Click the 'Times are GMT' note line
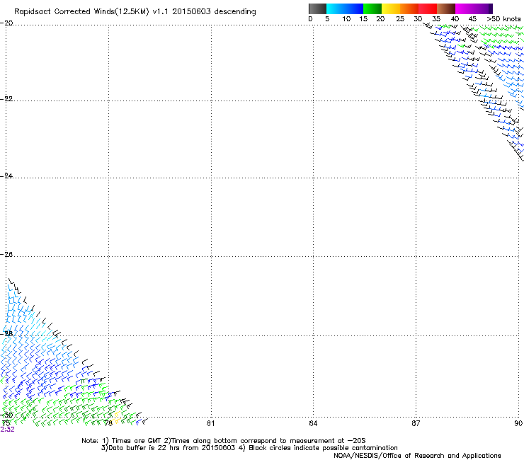This screenshot has height=460, width=524. coord(224,441)
